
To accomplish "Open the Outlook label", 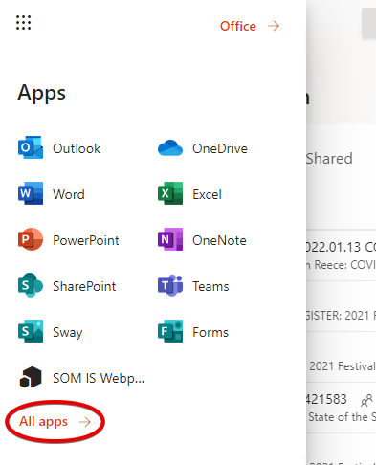I will point(77,148).
